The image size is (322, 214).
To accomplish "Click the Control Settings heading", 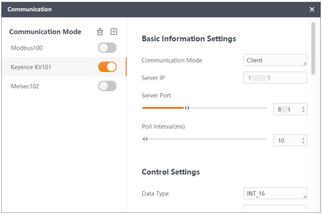I will tap(171, 172).
